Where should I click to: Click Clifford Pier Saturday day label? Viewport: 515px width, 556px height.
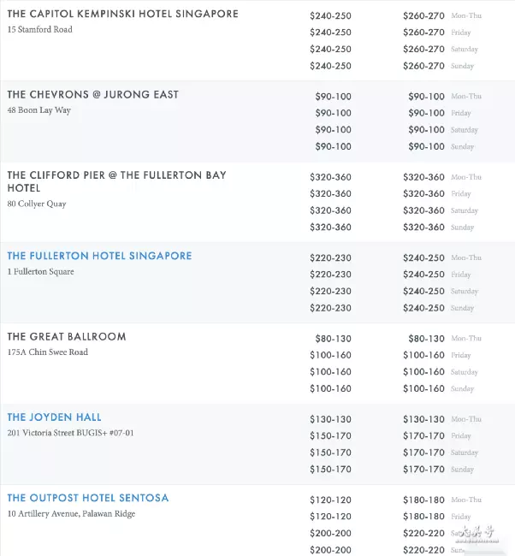click(x=465, y=210)
